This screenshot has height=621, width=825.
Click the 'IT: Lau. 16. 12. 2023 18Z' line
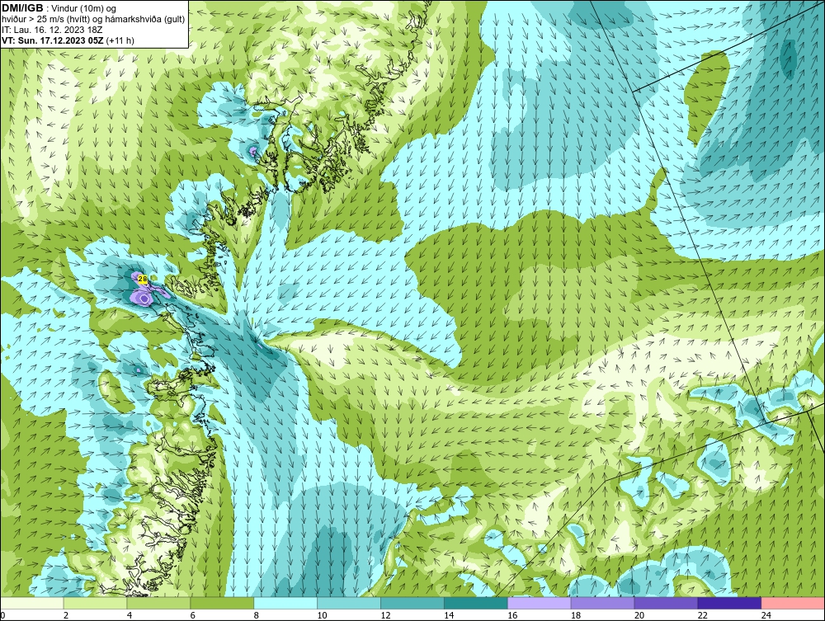52,30
